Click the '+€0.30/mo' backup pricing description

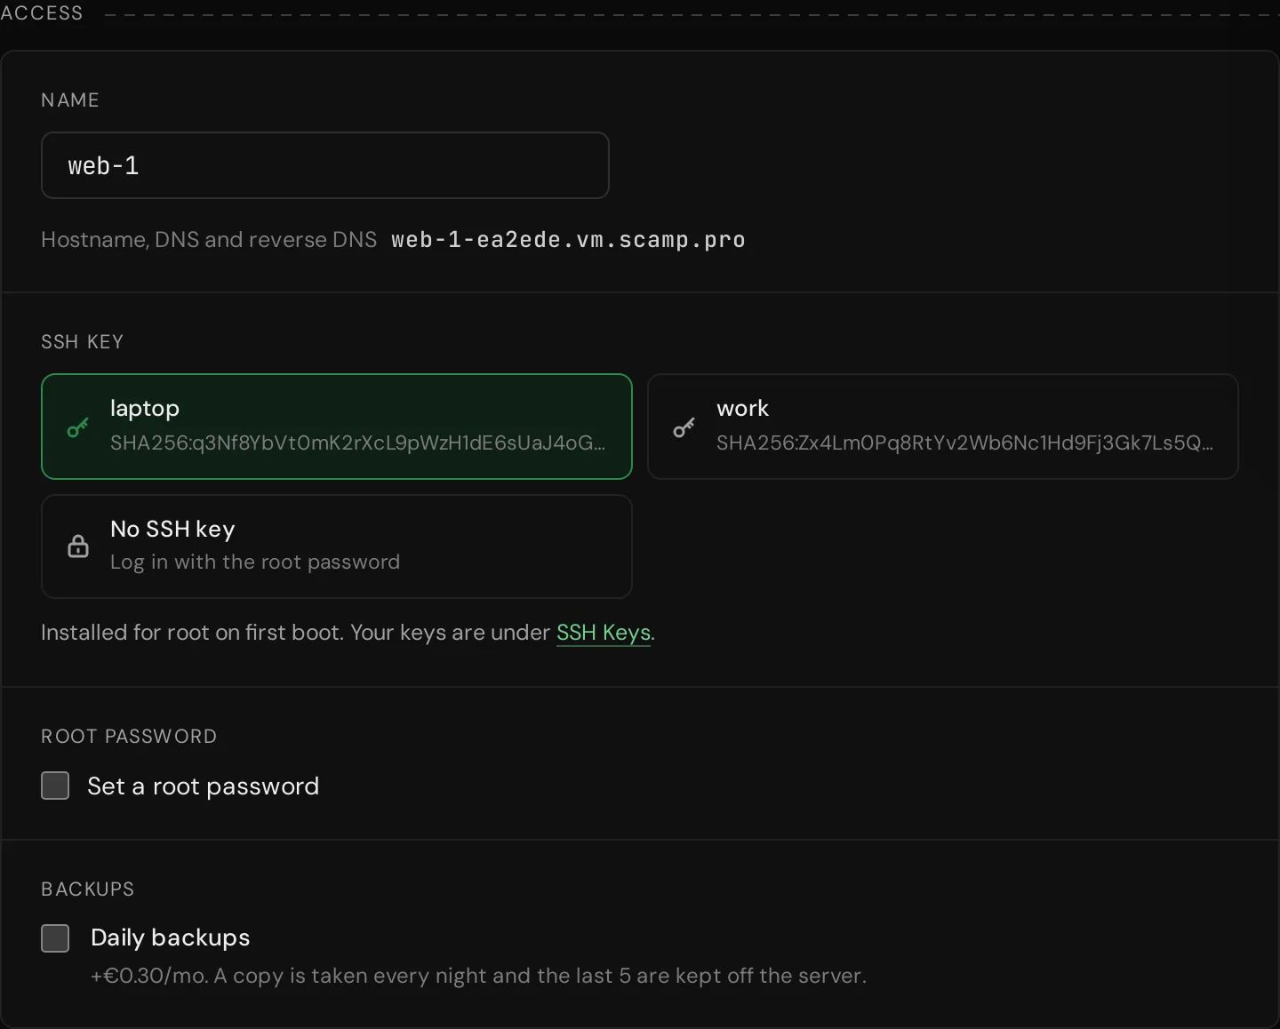[478, 976]
